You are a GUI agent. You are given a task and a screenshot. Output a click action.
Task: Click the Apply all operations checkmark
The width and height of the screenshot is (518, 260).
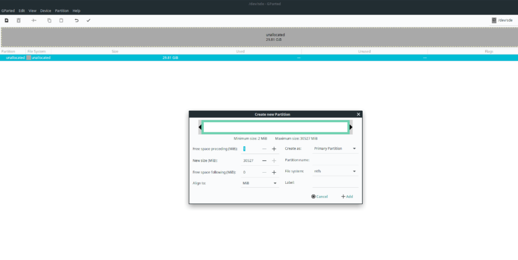click(x=89, y=20)
